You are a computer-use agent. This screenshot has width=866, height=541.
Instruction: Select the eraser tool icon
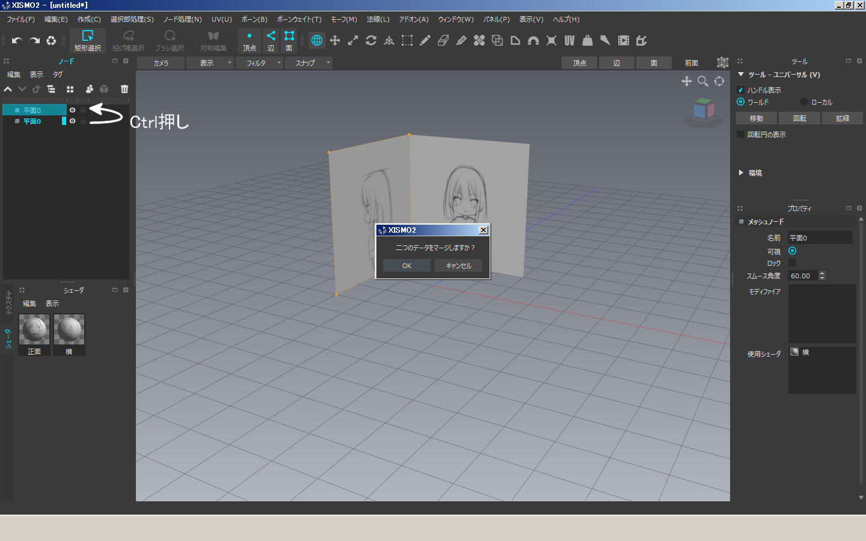pos(443,40)
